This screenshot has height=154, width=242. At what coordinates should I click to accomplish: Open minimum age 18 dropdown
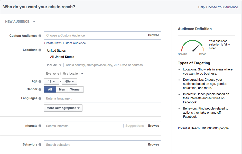click(x=52, y=81)
